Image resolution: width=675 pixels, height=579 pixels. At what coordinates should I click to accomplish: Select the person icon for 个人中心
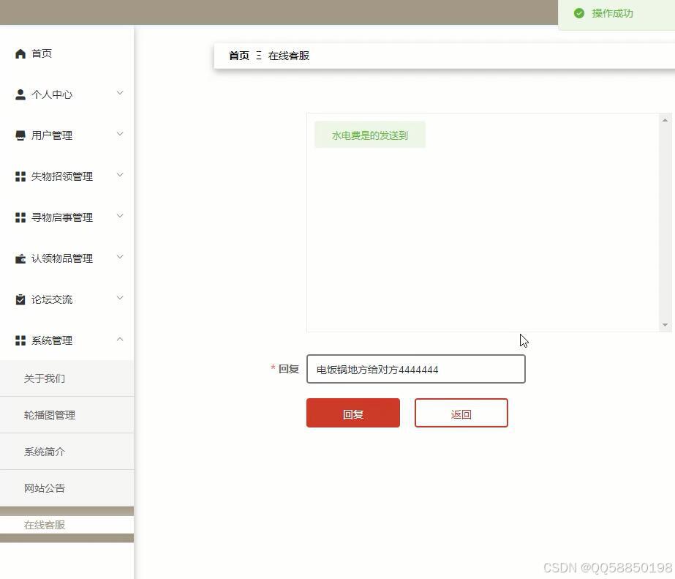tap(20, 94)
